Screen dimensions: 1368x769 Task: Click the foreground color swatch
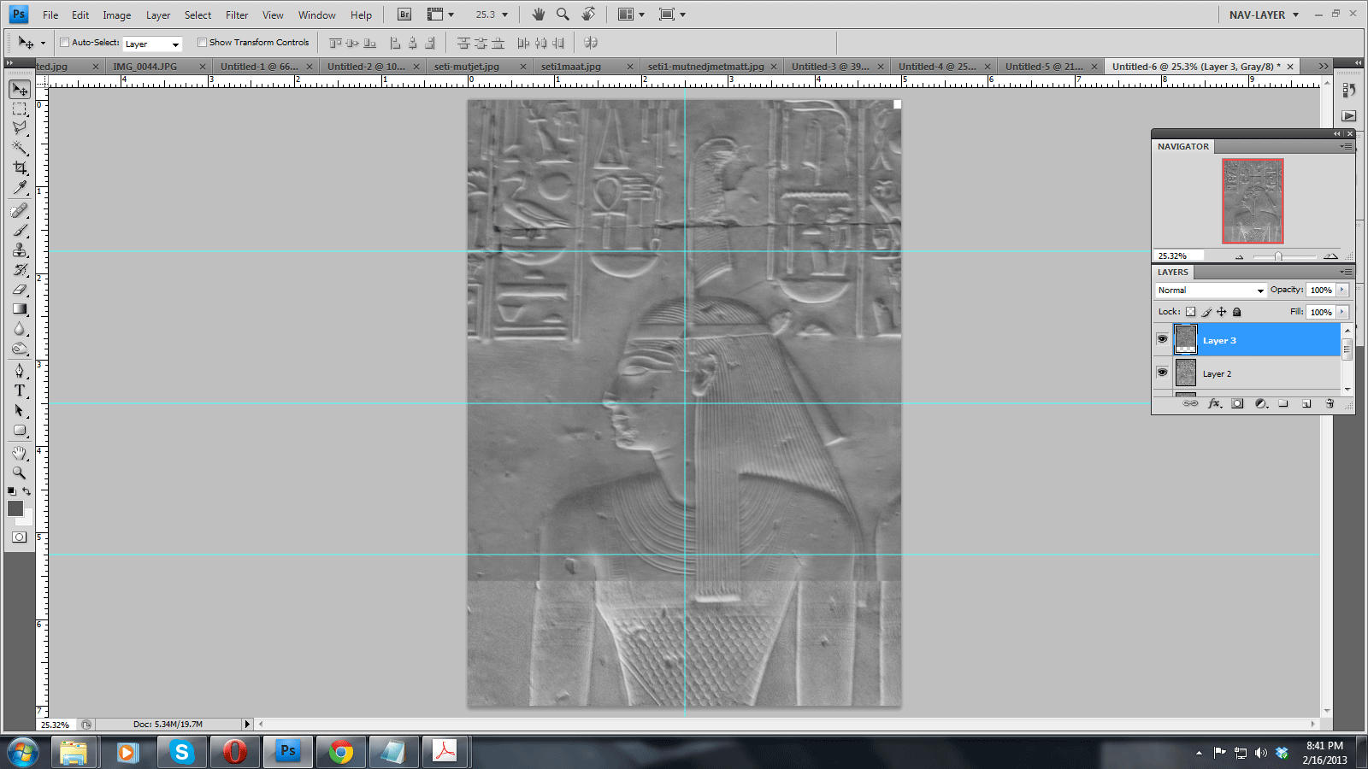coord(15,508)
